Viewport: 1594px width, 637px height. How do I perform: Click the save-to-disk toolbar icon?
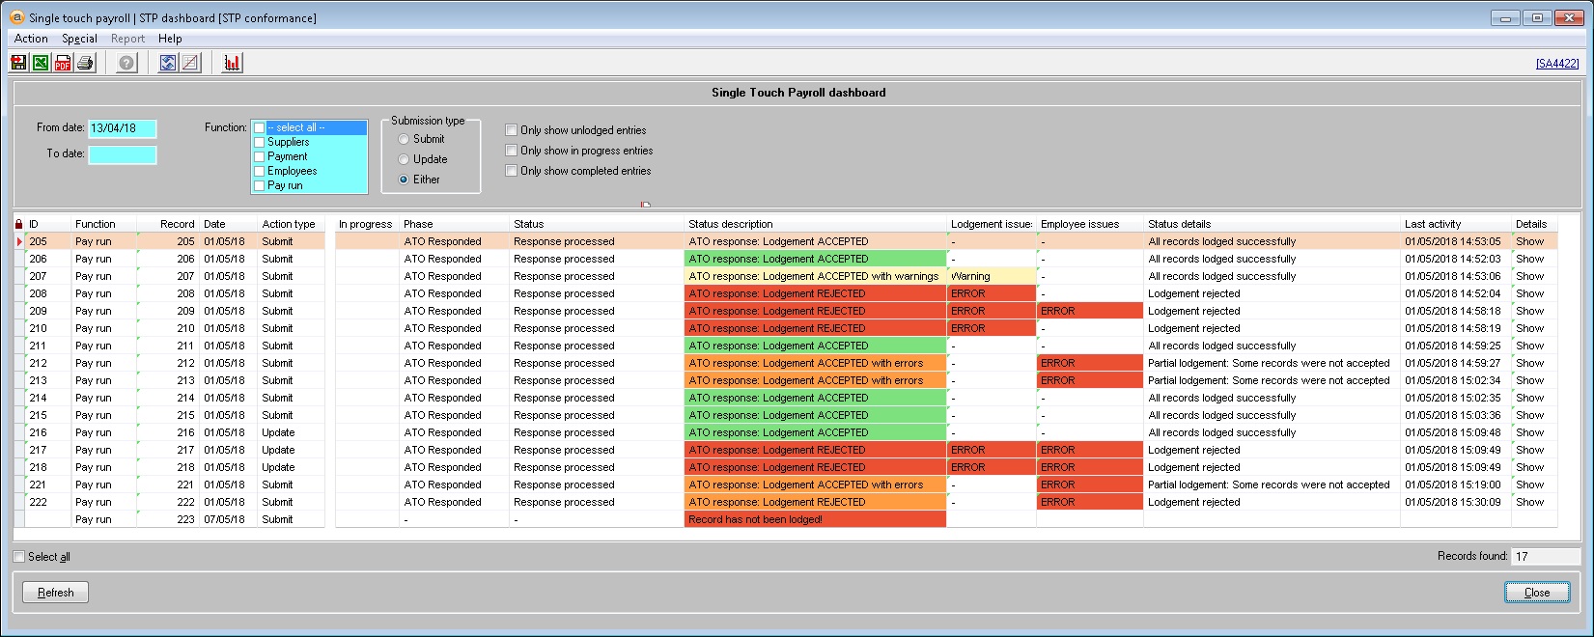(x=18, y=63)
